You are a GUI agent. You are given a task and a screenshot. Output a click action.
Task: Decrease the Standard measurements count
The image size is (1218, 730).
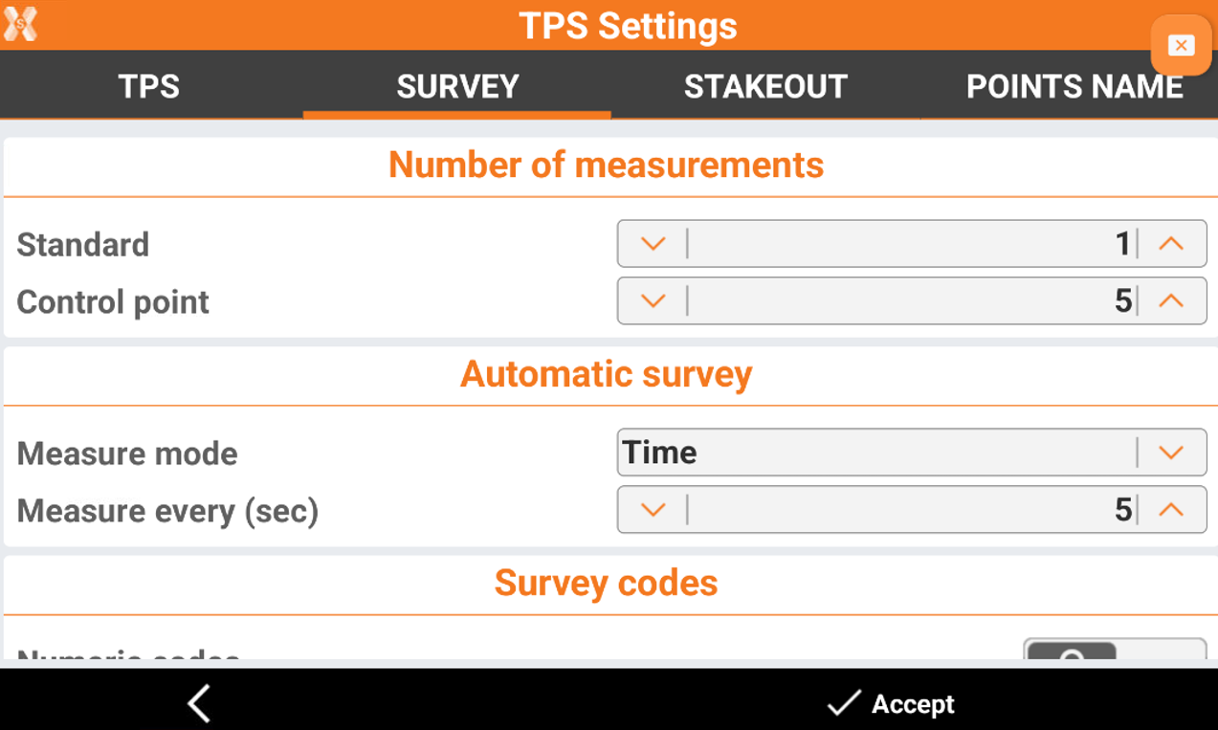pos(653,244)
